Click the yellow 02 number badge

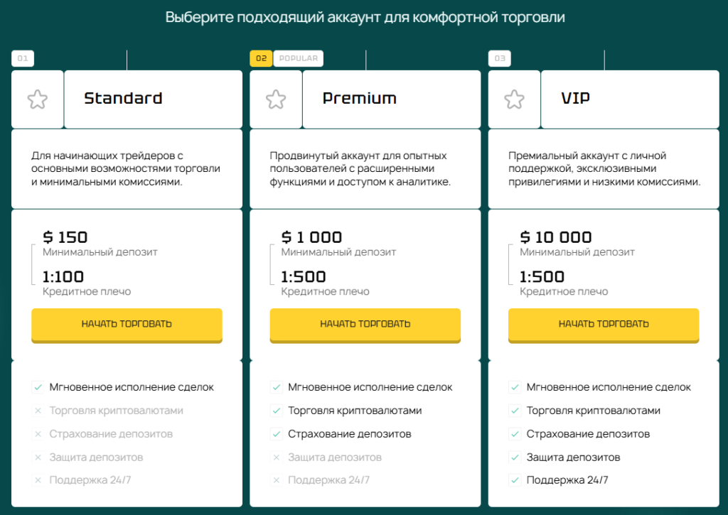[261, 58]
